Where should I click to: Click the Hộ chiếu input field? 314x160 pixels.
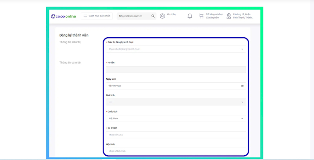click(x=175, y=151)
